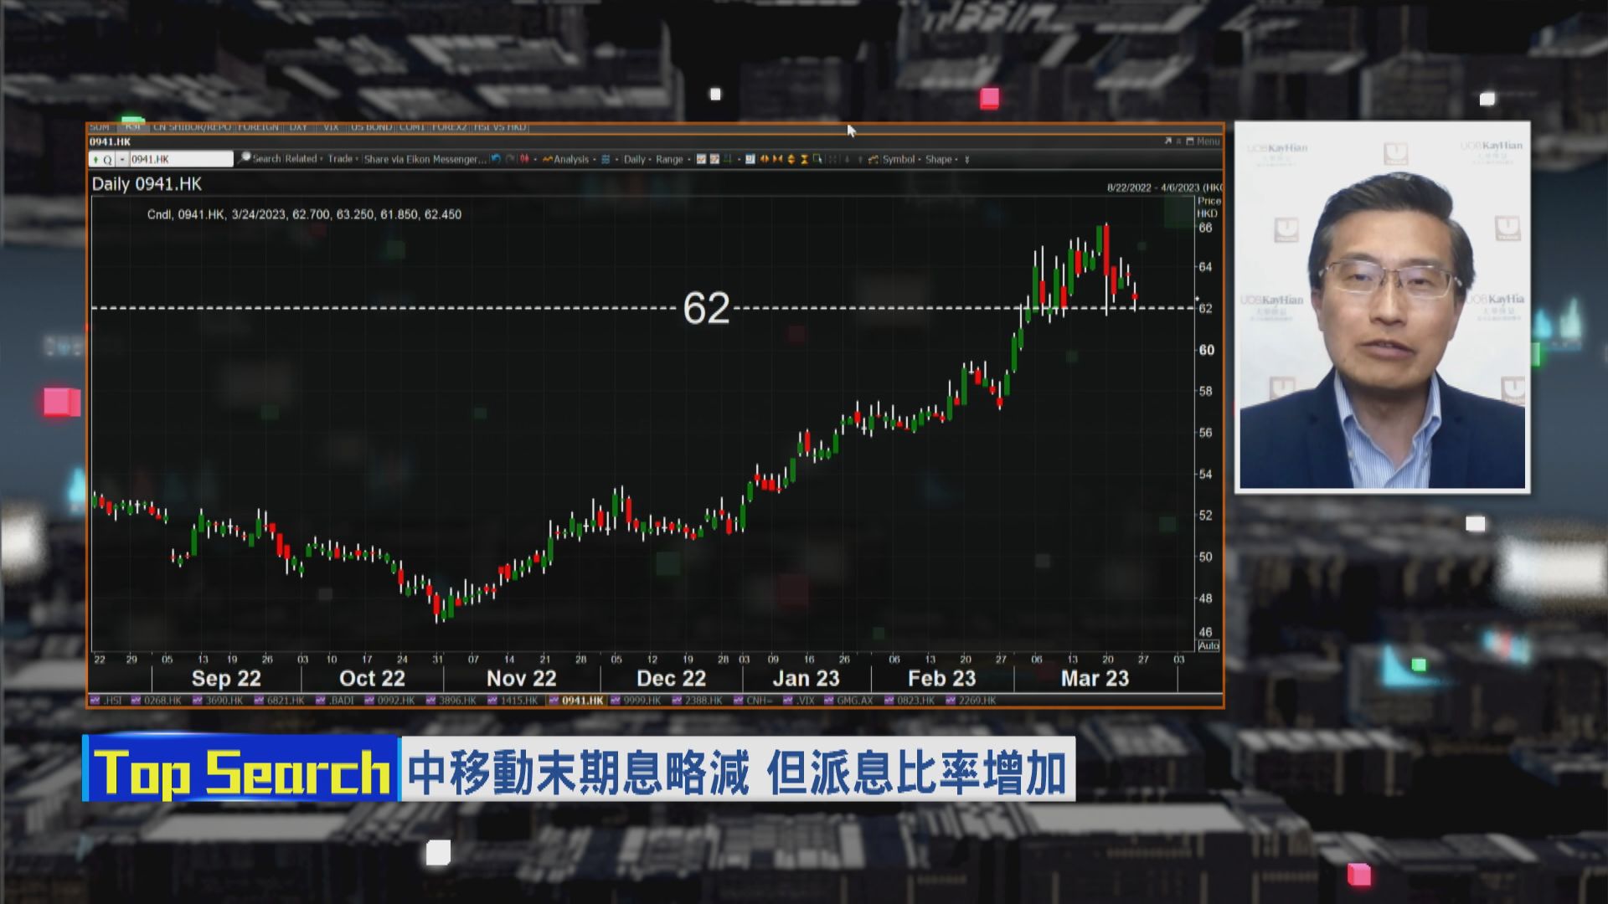The height and width of the screenshot is (904, 1608).
Task: Expand the Analysis dropdown
Action: click(x=571, y=159)
